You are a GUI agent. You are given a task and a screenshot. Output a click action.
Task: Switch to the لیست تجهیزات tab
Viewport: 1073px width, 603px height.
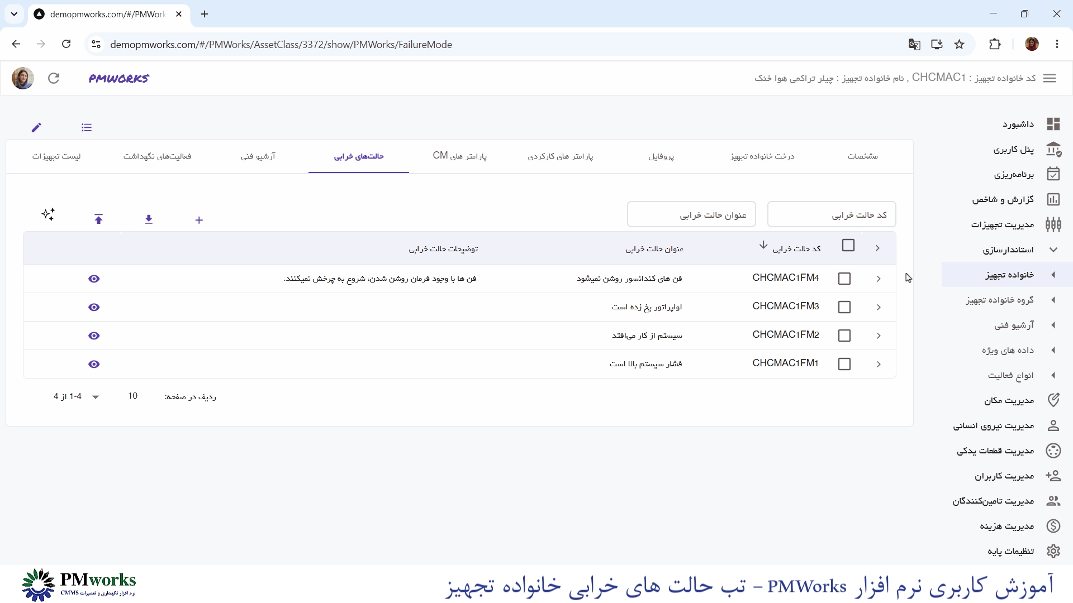(56, 156)
